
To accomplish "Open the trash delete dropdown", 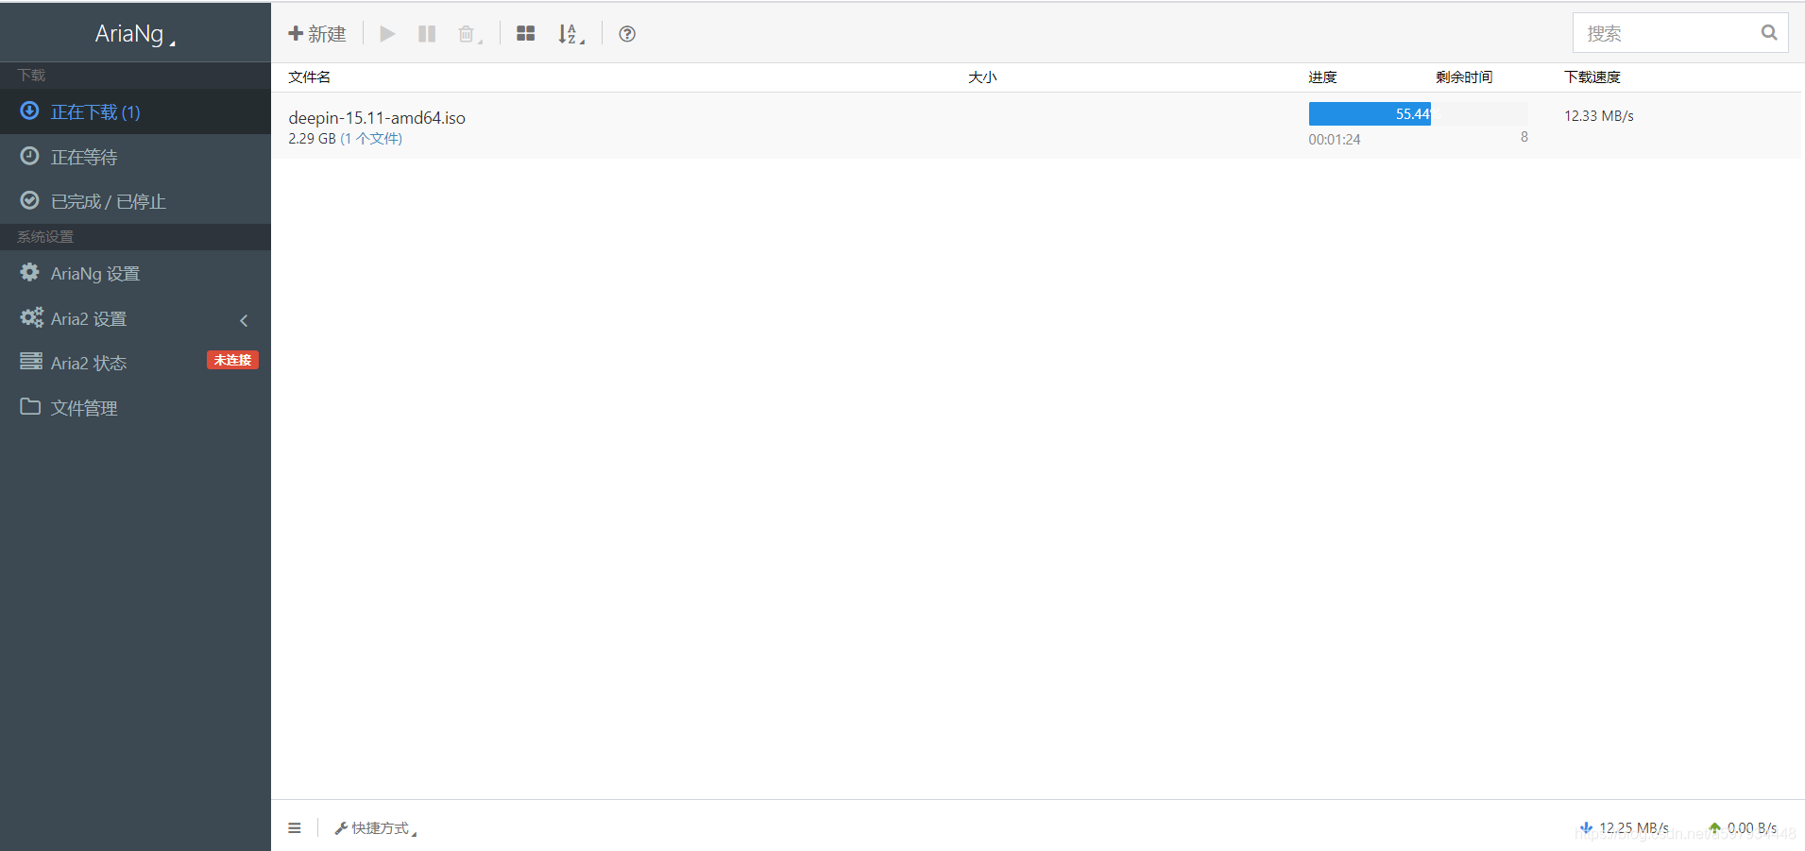I will [x=469, y=34].
